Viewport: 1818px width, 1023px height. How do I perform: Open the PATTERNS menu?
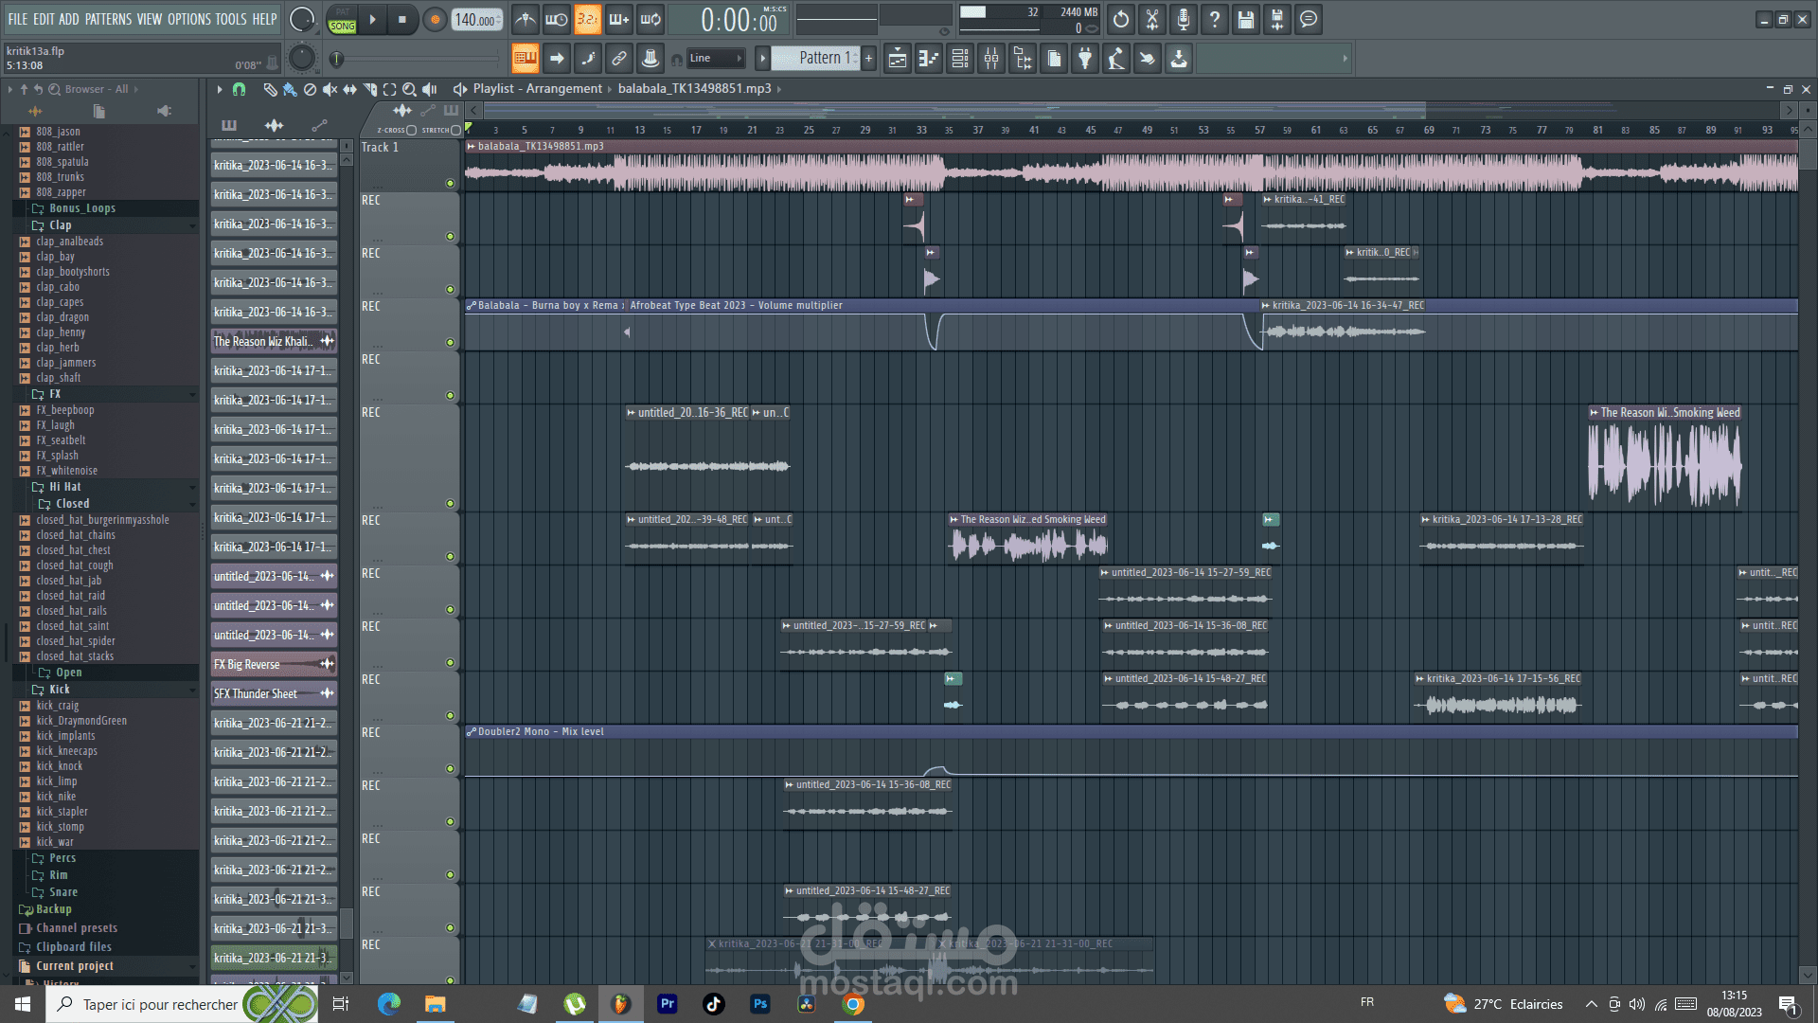[108, 19]
